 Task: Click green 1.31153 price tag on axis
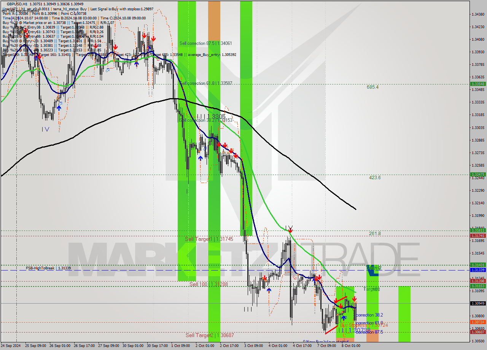click(478, 286)
